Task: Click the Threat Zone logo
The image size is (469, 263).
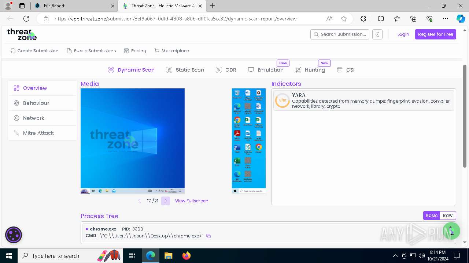Action: coord(22,34)
